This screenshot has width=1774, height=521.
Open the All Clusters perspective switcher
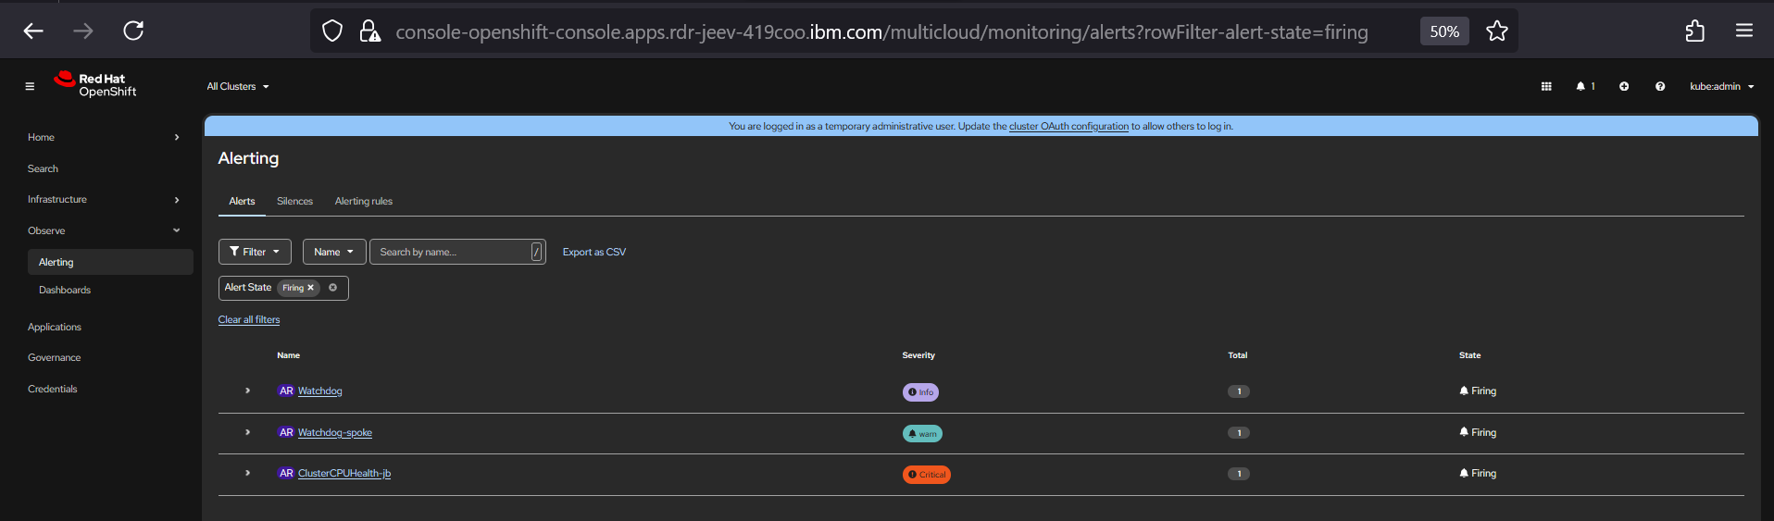tap(238, 86)
